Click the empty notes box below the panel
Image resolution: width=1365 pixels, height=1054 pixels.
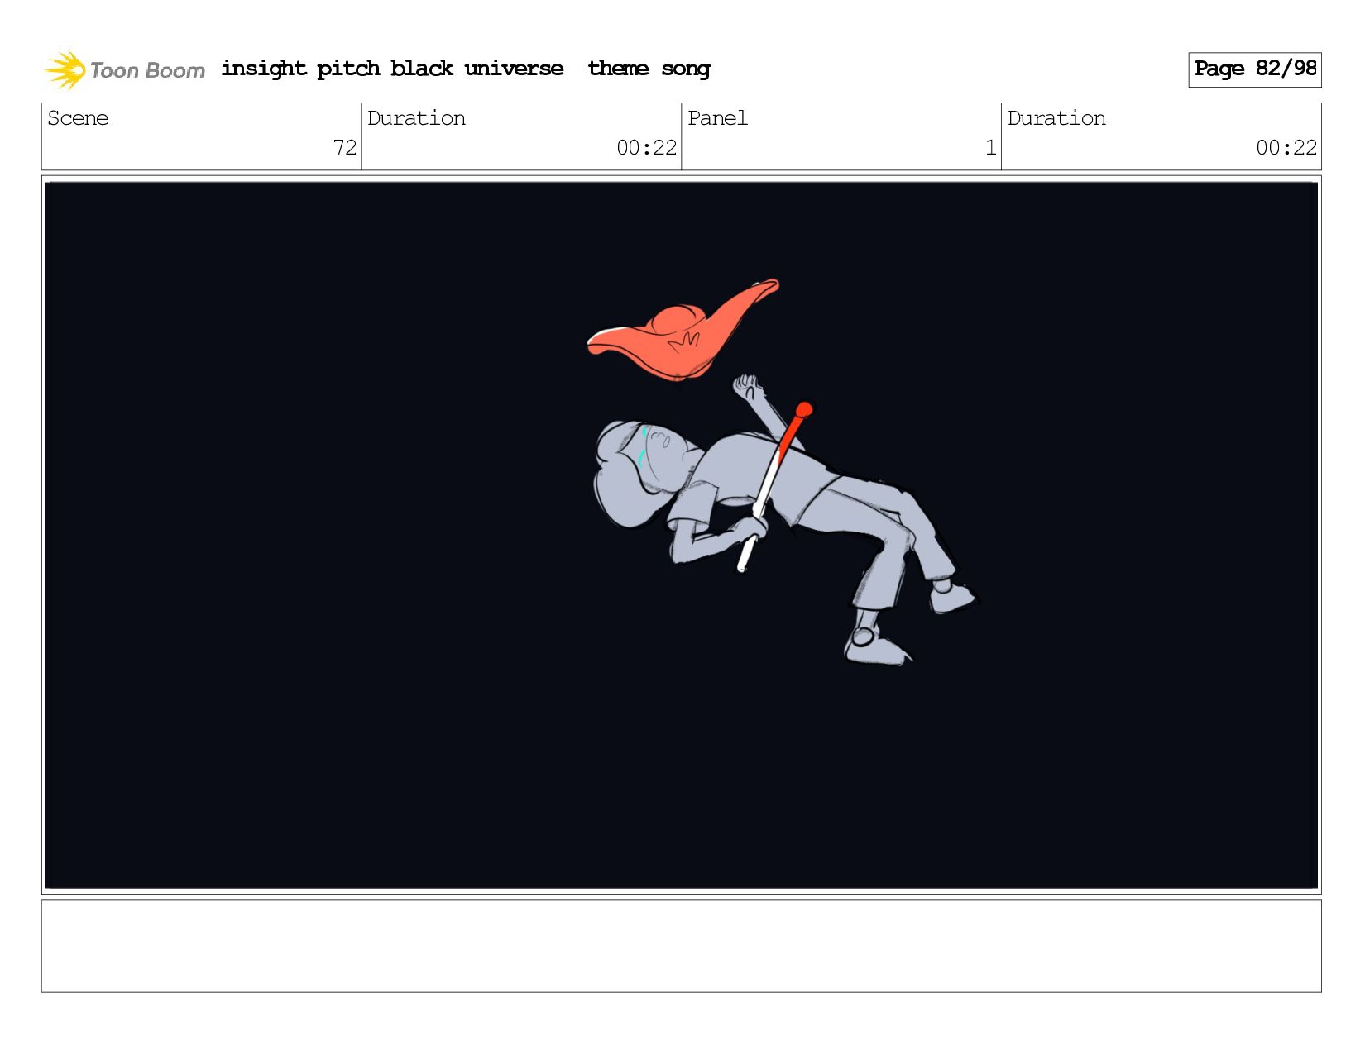[681, 946]
